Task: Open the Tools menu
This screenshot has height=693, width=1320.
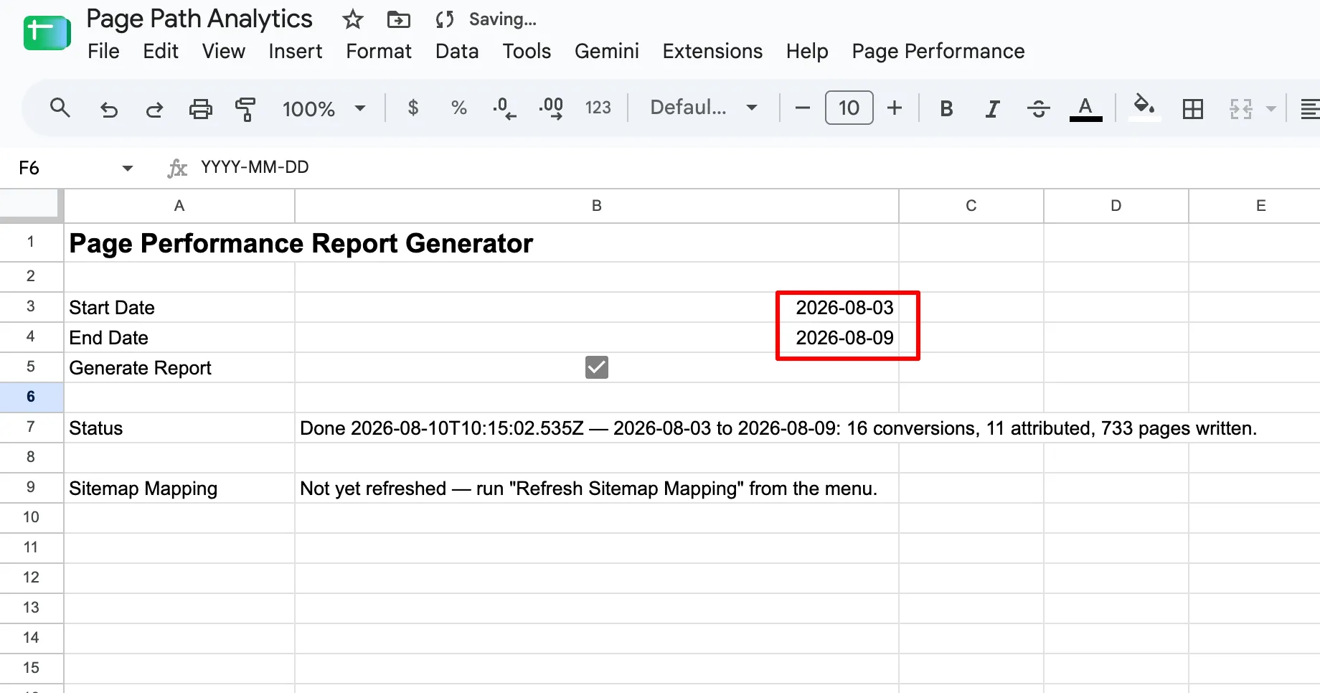Action: coord(527,52)
